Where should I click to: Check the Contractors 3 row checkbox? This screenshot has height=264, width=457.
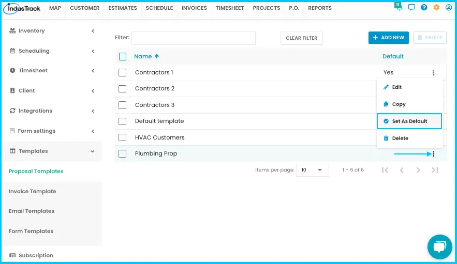pyautogui.click(x=123, y=105)
